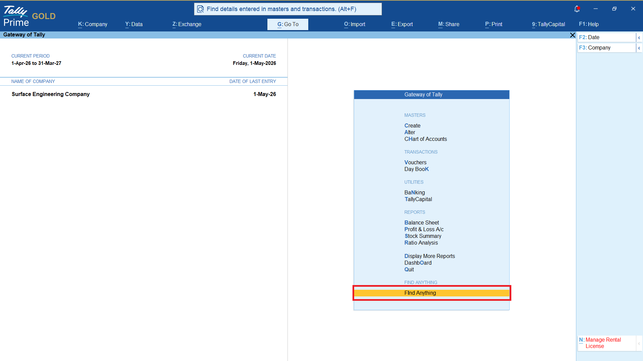Click the date of last entry 1-May-26

coord(264,94)
